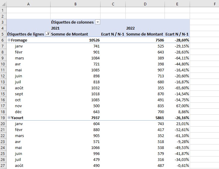Viewport: 219px width, 169px height.
Task: Click Yaourt 2021 total 7937
Action: tap(95, 118)
